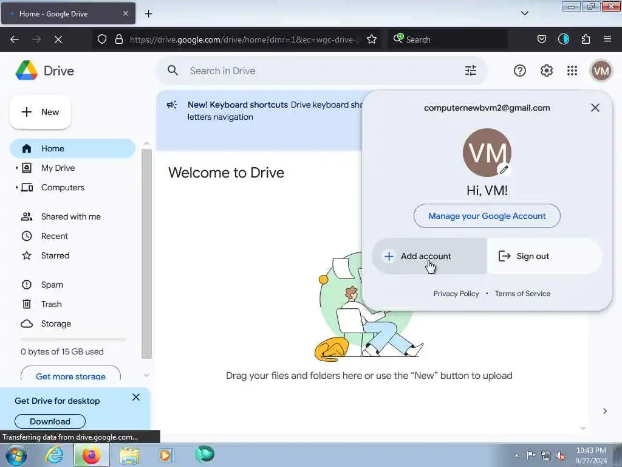The width and height of the screenshot is (622, 467).
Task: Open Firefox tracking protection shield icon
Action: point(102,40)
